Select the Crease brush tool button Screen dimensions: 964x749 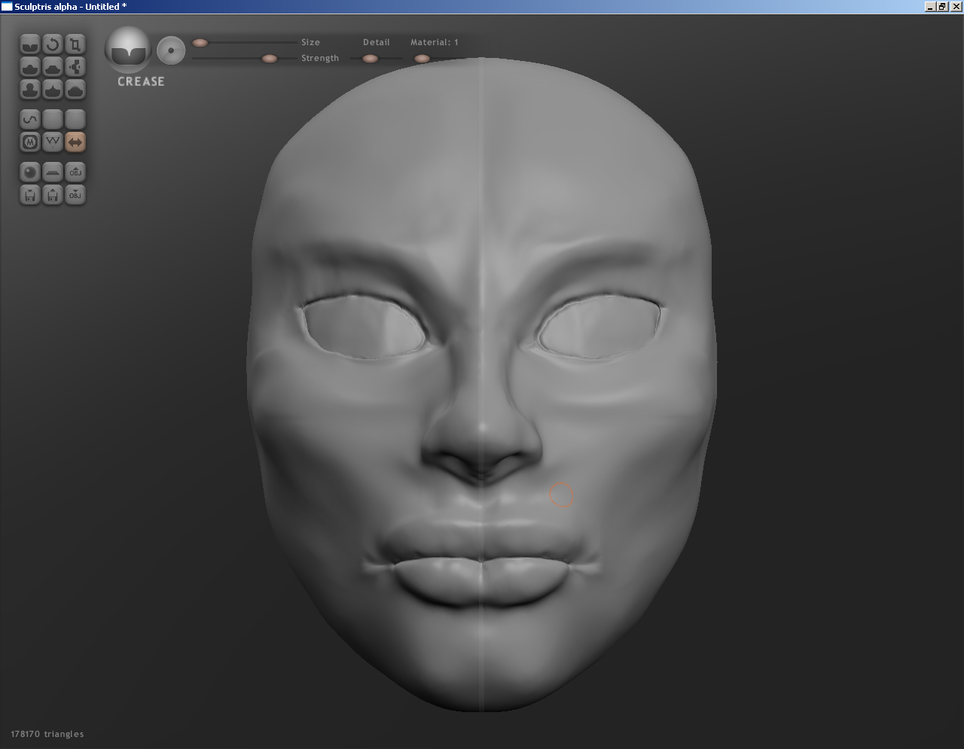29,44
